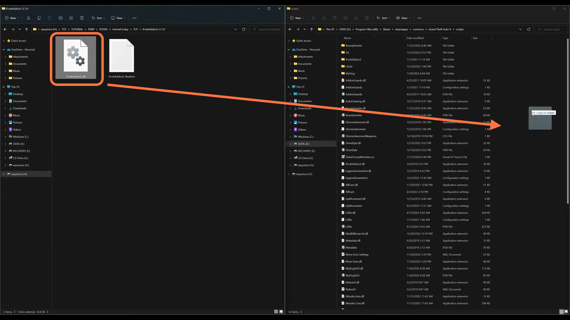Expand DATA (D:) in scripts window sidebar
The width and height of the screenshot is (570, 320).
tap(290, 144)
